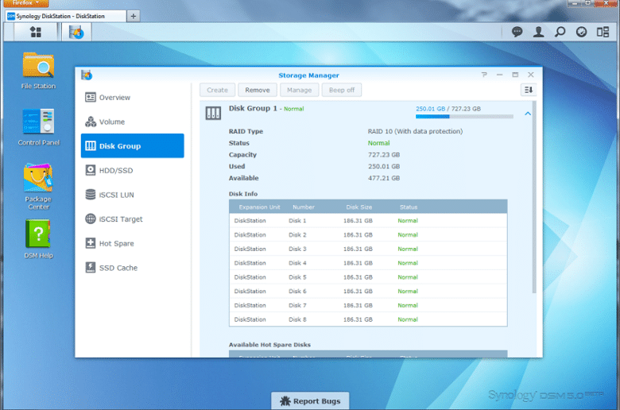Click RAID 10 (With data protection) text
Image resolution: width=620 pixels, height=410 pixels.
(x=415, y=131)
